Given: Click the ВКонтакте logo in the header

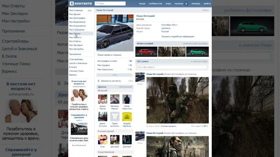Looking at the screenshot, I should click(x=80, y=3).
